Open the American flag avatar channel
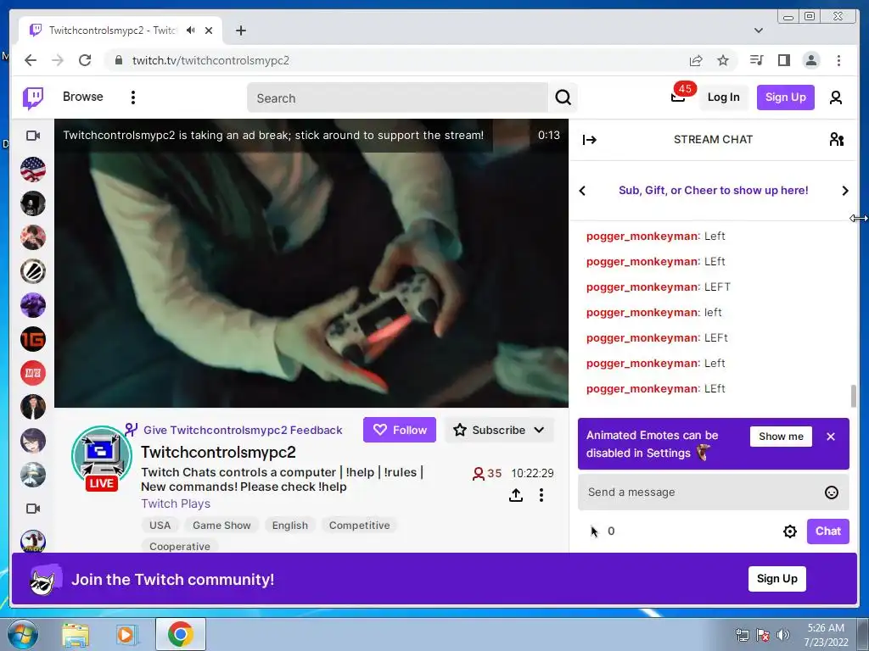Image resolution: width=869 pixels, height=651 pixels. 33,170
